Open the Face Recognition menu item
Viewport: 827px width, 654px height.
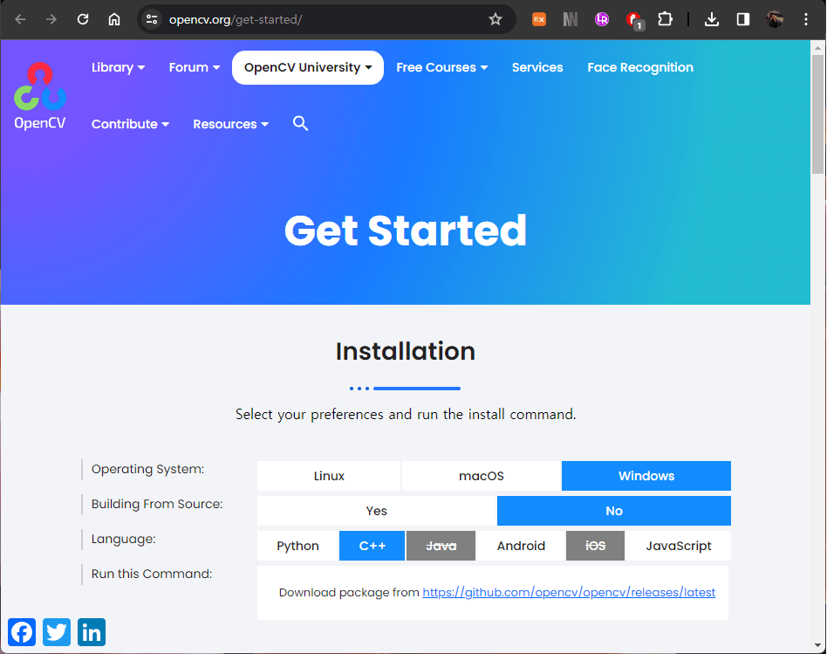click(640, 67)
